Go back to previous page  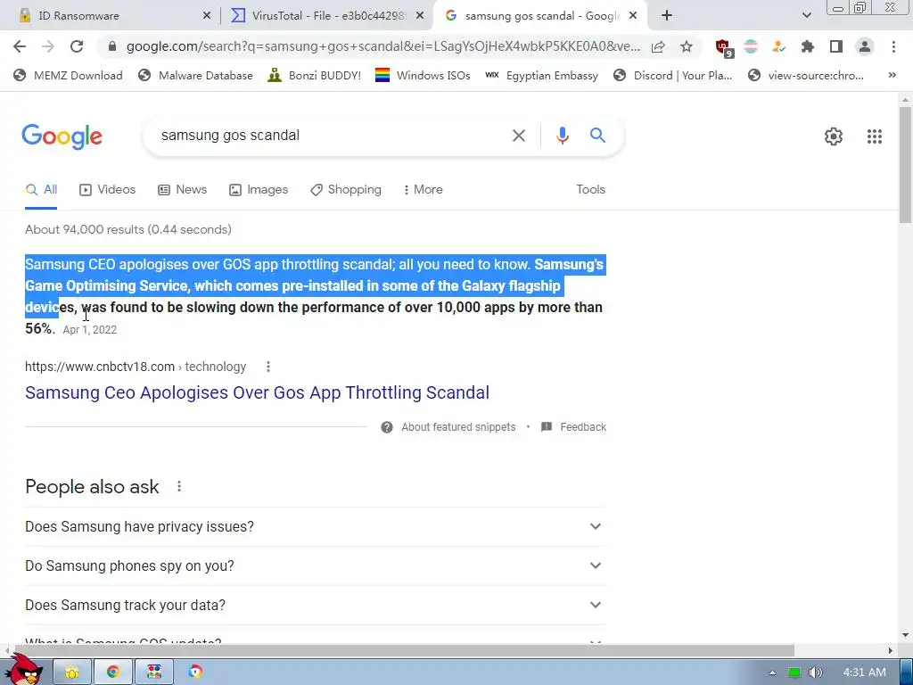20,46
